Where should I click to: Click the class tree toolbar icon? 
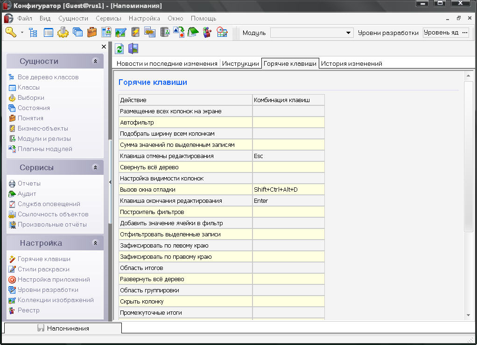point(33,32)
